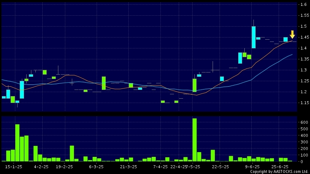Click the 0 volume axis label
The height and width of the screenshot is (174, 310).
click(x=302, y=162)
